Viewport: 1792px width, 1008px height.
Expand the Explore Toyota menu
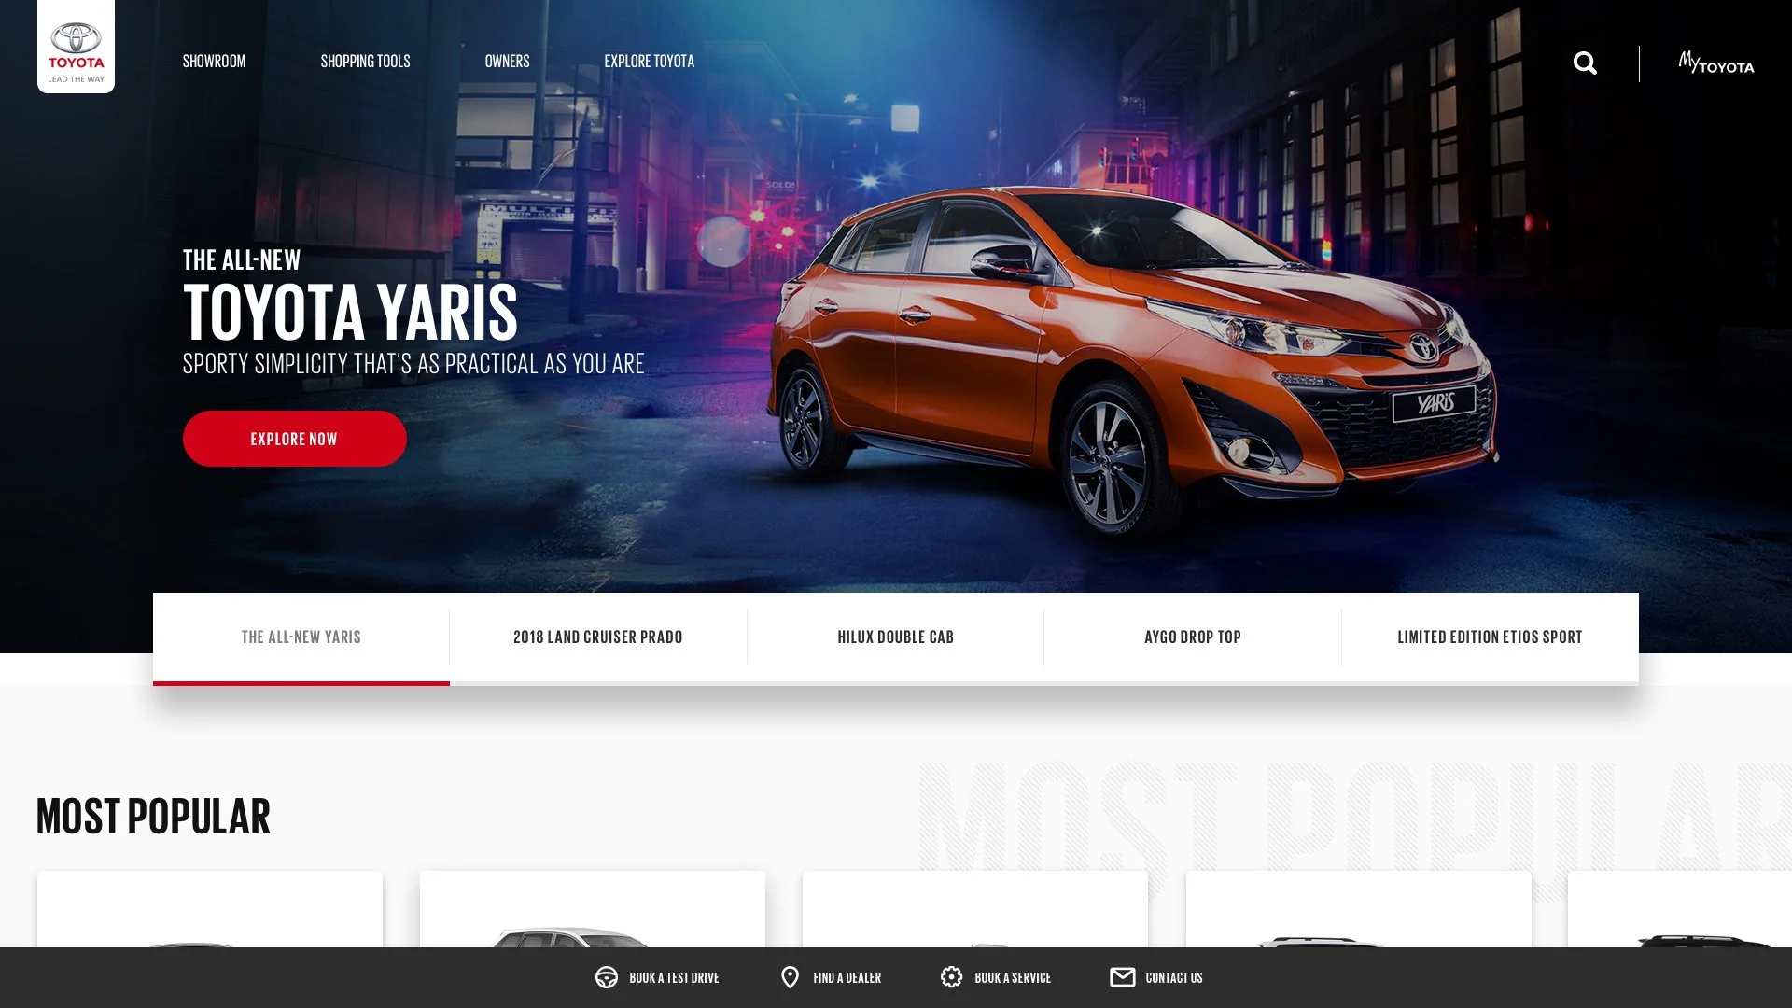click(x=649, y=62)
